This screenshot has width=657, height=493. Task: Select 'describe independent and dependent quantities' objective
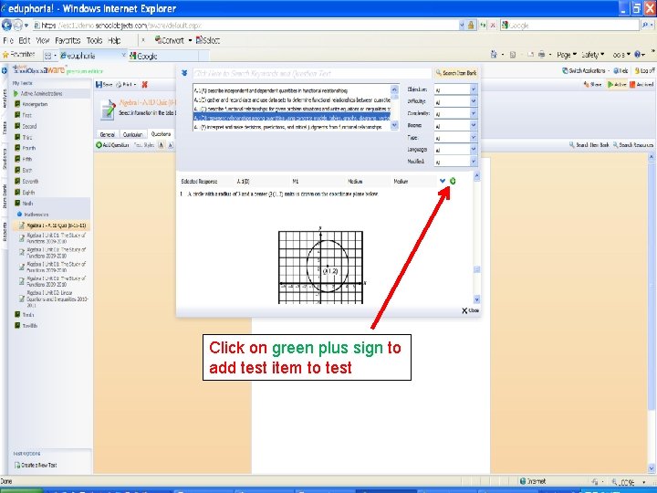click(292, 90)
